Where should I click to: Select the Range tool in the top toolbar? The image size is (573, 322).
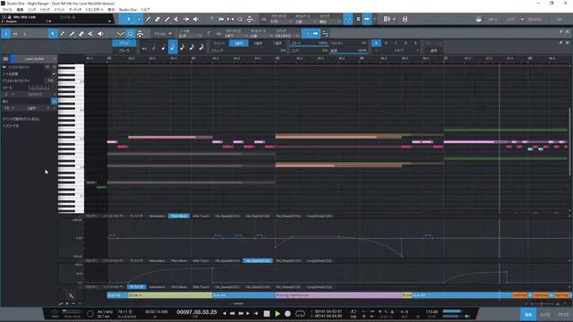tap(139, 19)
